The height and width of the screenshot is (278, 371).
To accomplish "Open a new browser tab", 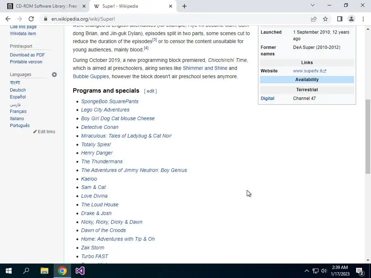I will (184, 7).
